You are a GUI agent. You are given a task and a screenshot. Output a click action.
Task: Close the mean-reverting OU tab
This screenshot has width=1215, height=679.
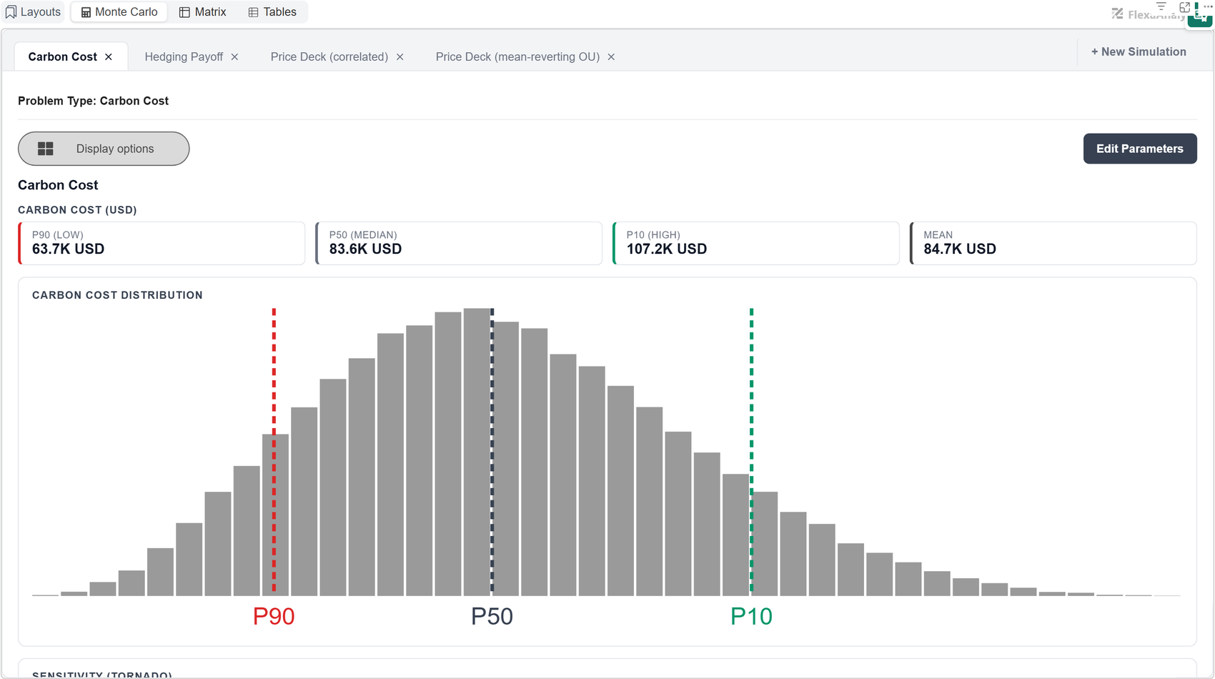(611, 57)
